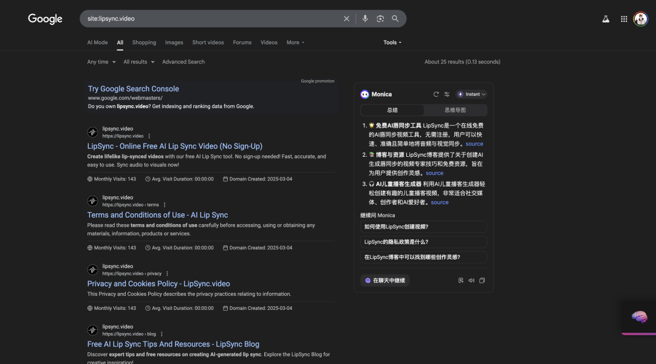Click Monthly Visits: 143 under terms result
This screenshot has height=364, width=656.
click(x=112, y=248)
